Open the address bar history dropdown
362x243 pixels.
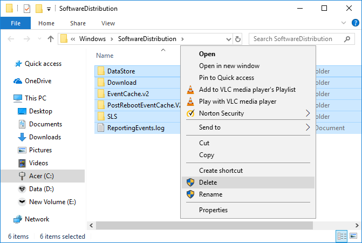228,39
